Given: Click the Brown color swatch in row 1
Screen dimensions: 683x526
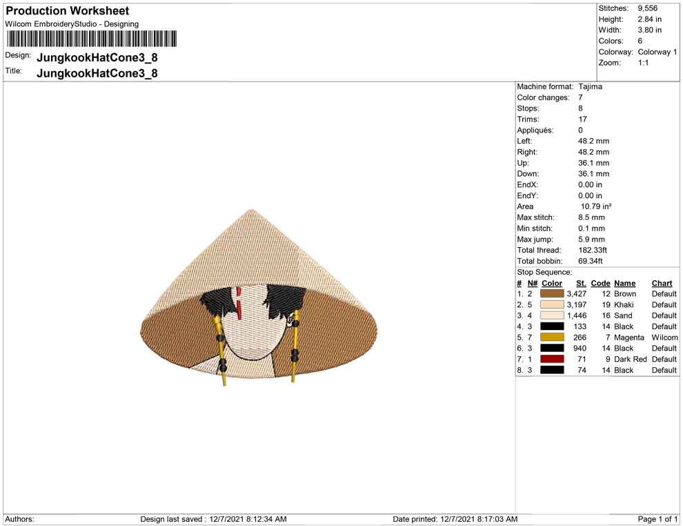Looking at the screenshot, I should coord(552,294).
